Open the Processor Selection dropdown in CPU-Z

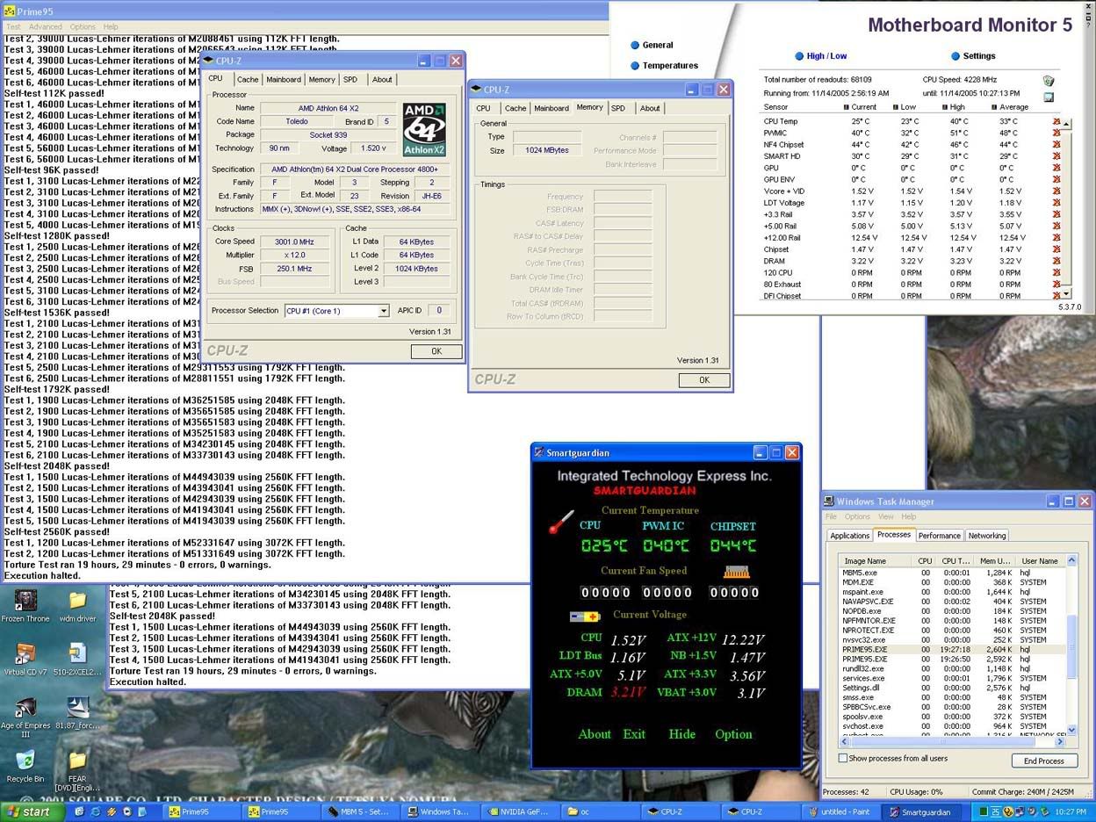pos(383,311)
